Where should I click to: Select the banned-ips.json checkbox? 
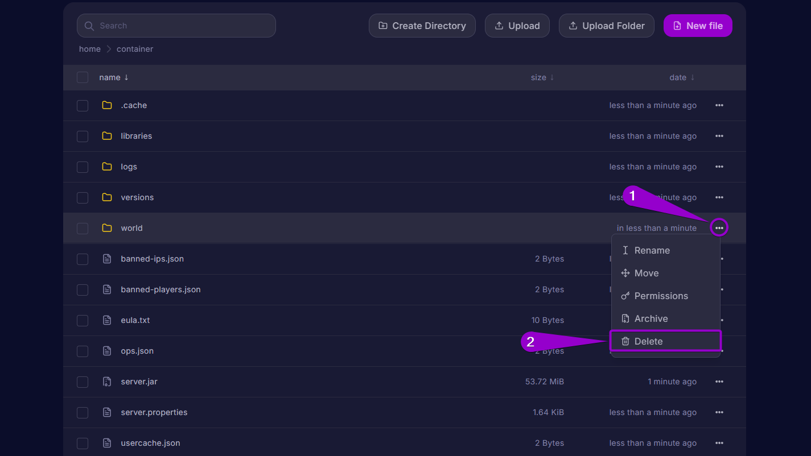(x=83, y=259)
